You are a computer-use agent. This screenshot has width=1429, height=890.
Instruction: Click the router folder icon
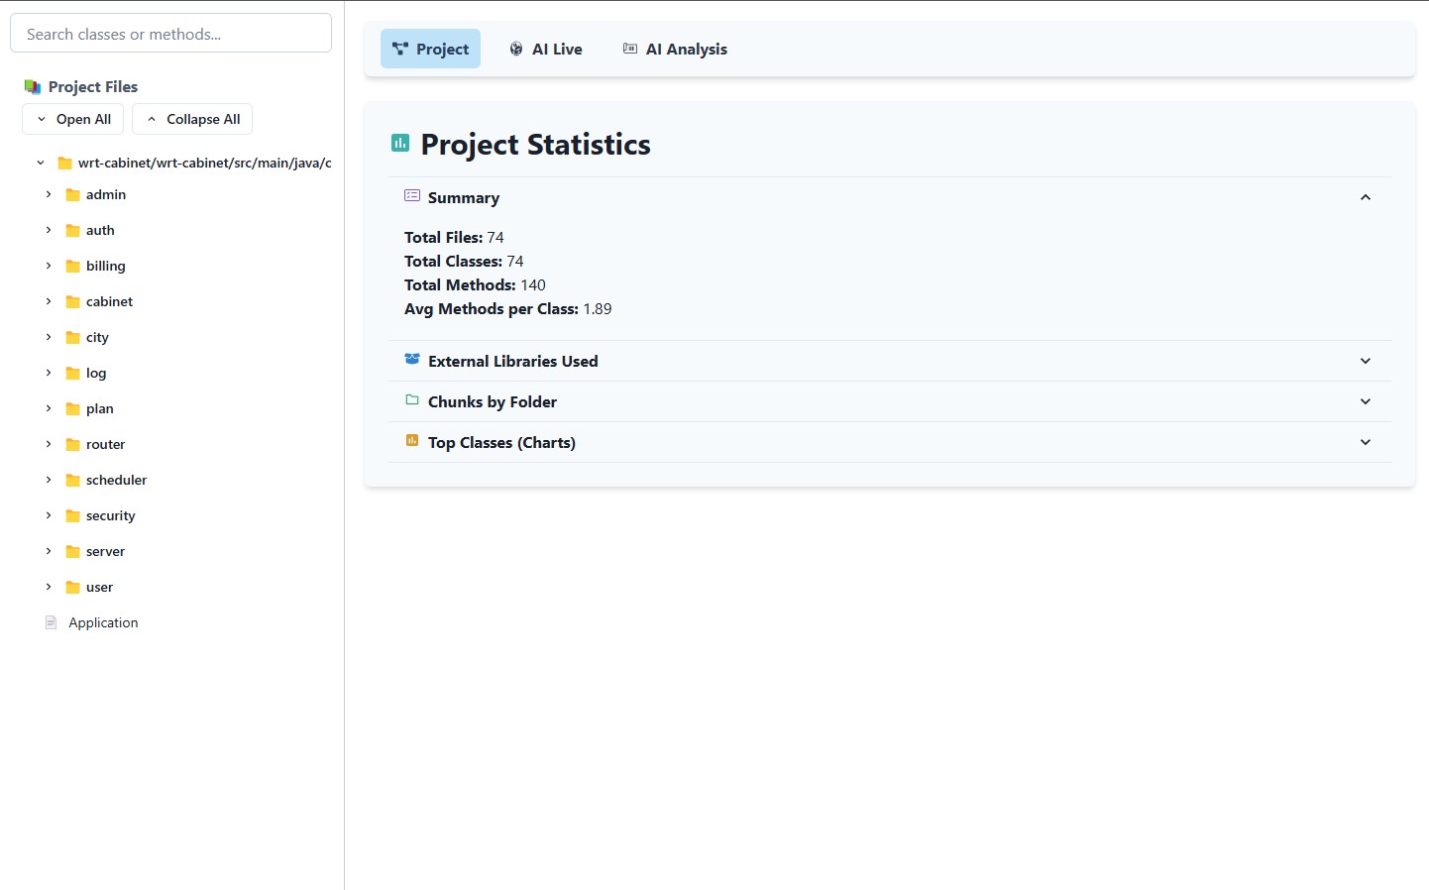click(x=72, y=445)
